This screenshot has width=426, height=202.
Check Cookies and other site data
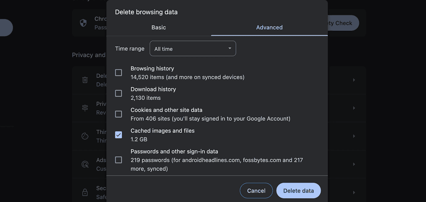[x=119, y=114]
